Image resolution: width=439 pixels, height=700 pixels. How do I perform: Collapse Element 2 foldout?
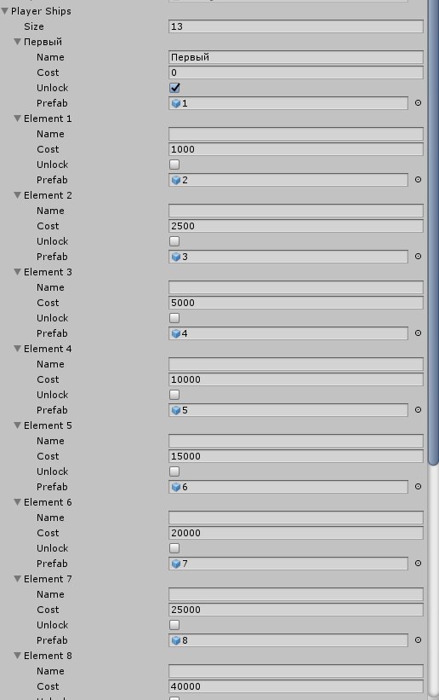pyautogui.click(x=17, y=195)
